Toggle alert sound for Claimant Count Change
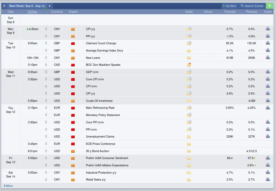The image size is (276, 191). pyautogui.click(x=46, y=43)
